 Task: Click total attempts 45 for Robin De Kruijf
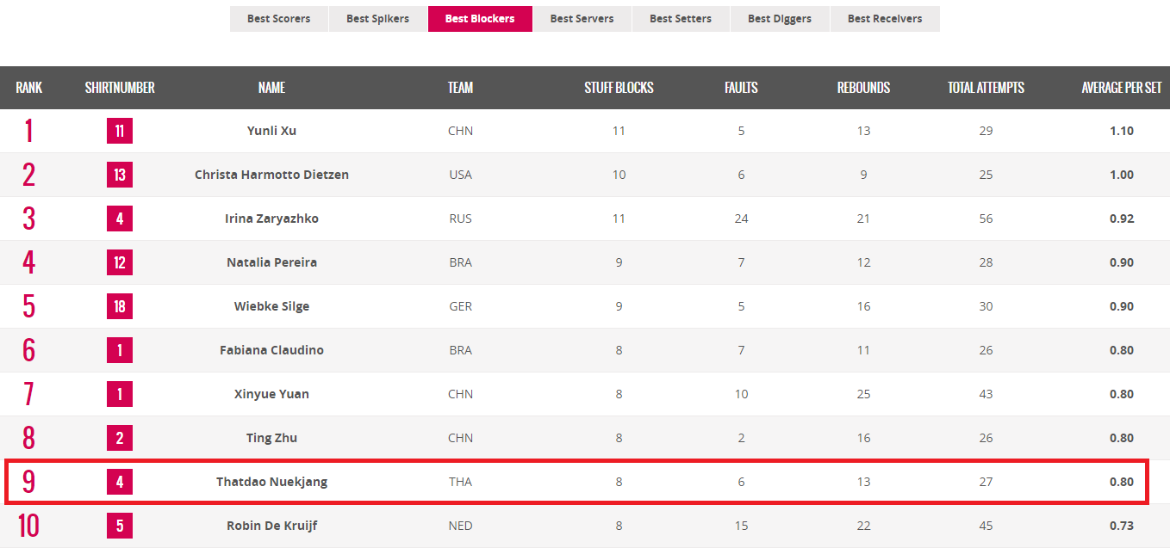986,526
